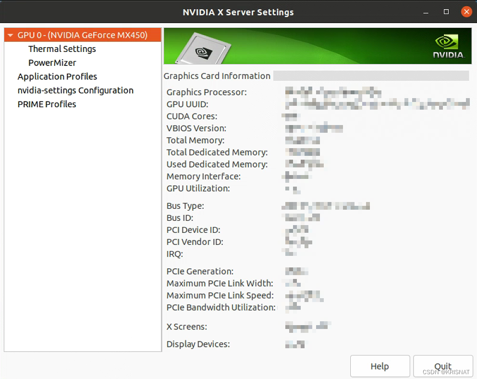Click the Maximum PCIe Link Speed label
Screen dimensions: 477x379
point(220,295)
